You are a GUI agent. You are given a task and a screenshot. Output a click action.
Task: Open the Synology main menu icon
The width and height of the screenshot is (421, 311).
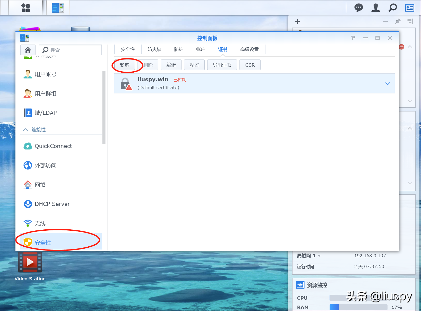pos(25,8)
